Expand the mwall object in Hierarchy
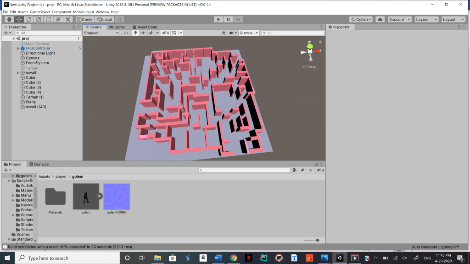 point(18,73)
